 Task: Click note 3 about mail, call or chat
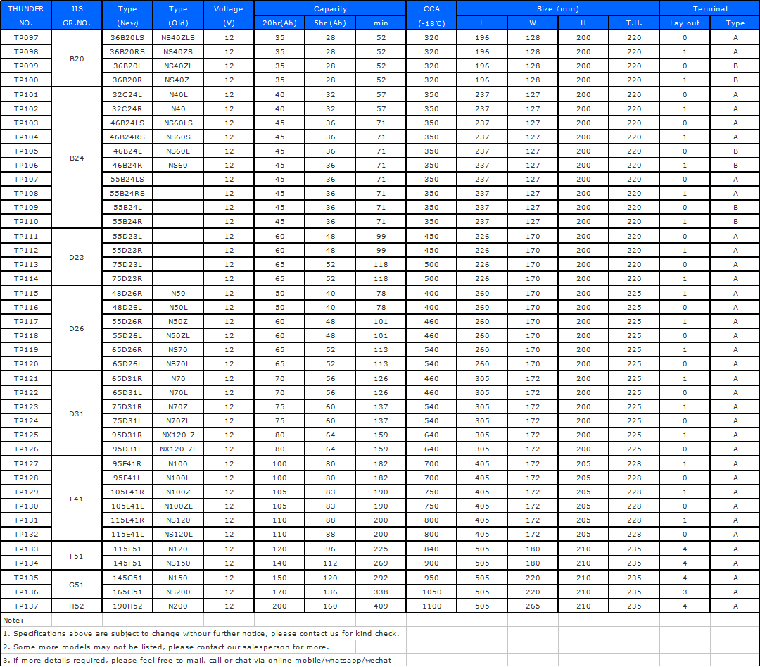point(197,660)
